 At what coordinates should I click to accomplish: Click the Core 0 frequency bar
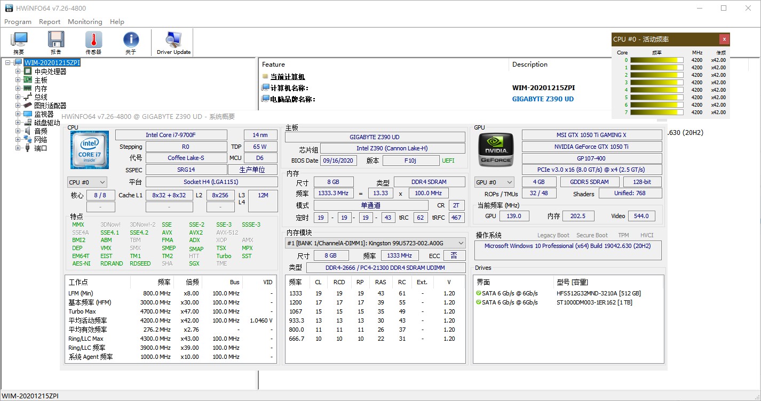pos(657,60)
